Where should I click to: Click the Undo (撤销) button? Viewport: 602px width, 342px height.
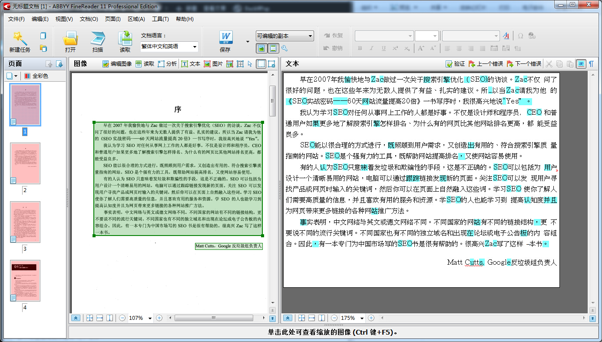click(334, 48)
